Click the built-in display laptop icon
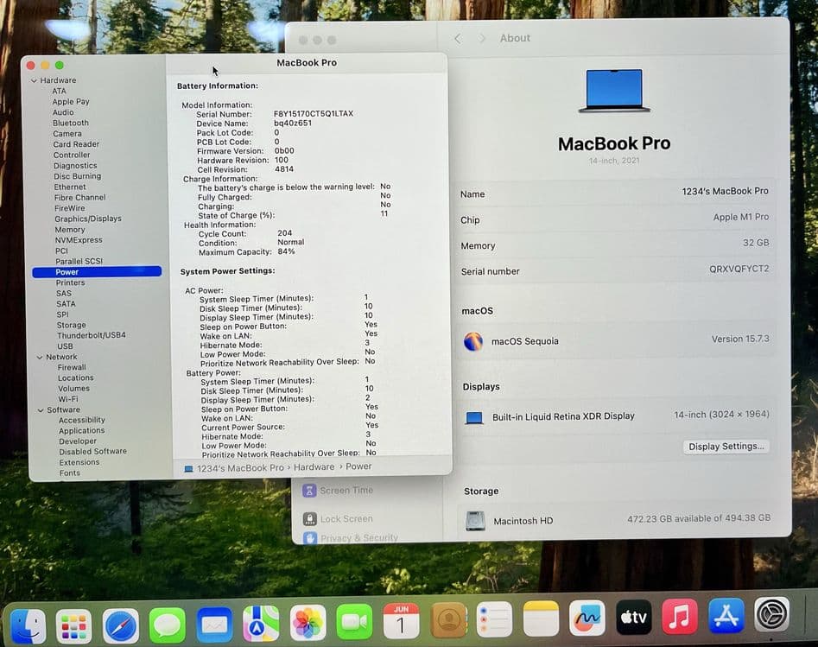 click(474, 417)
